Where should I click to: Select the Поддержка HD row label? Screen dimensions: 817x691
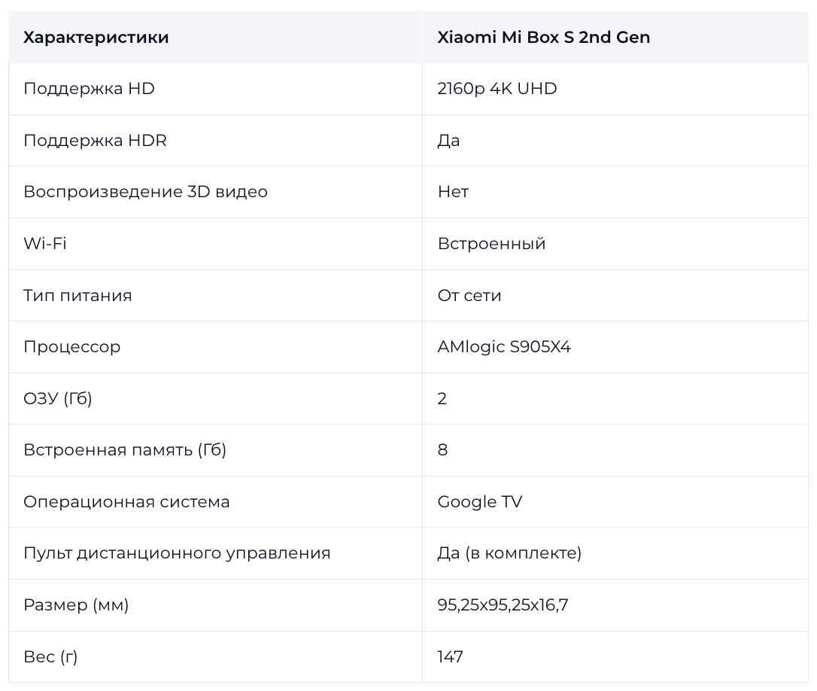pos(89,89)
